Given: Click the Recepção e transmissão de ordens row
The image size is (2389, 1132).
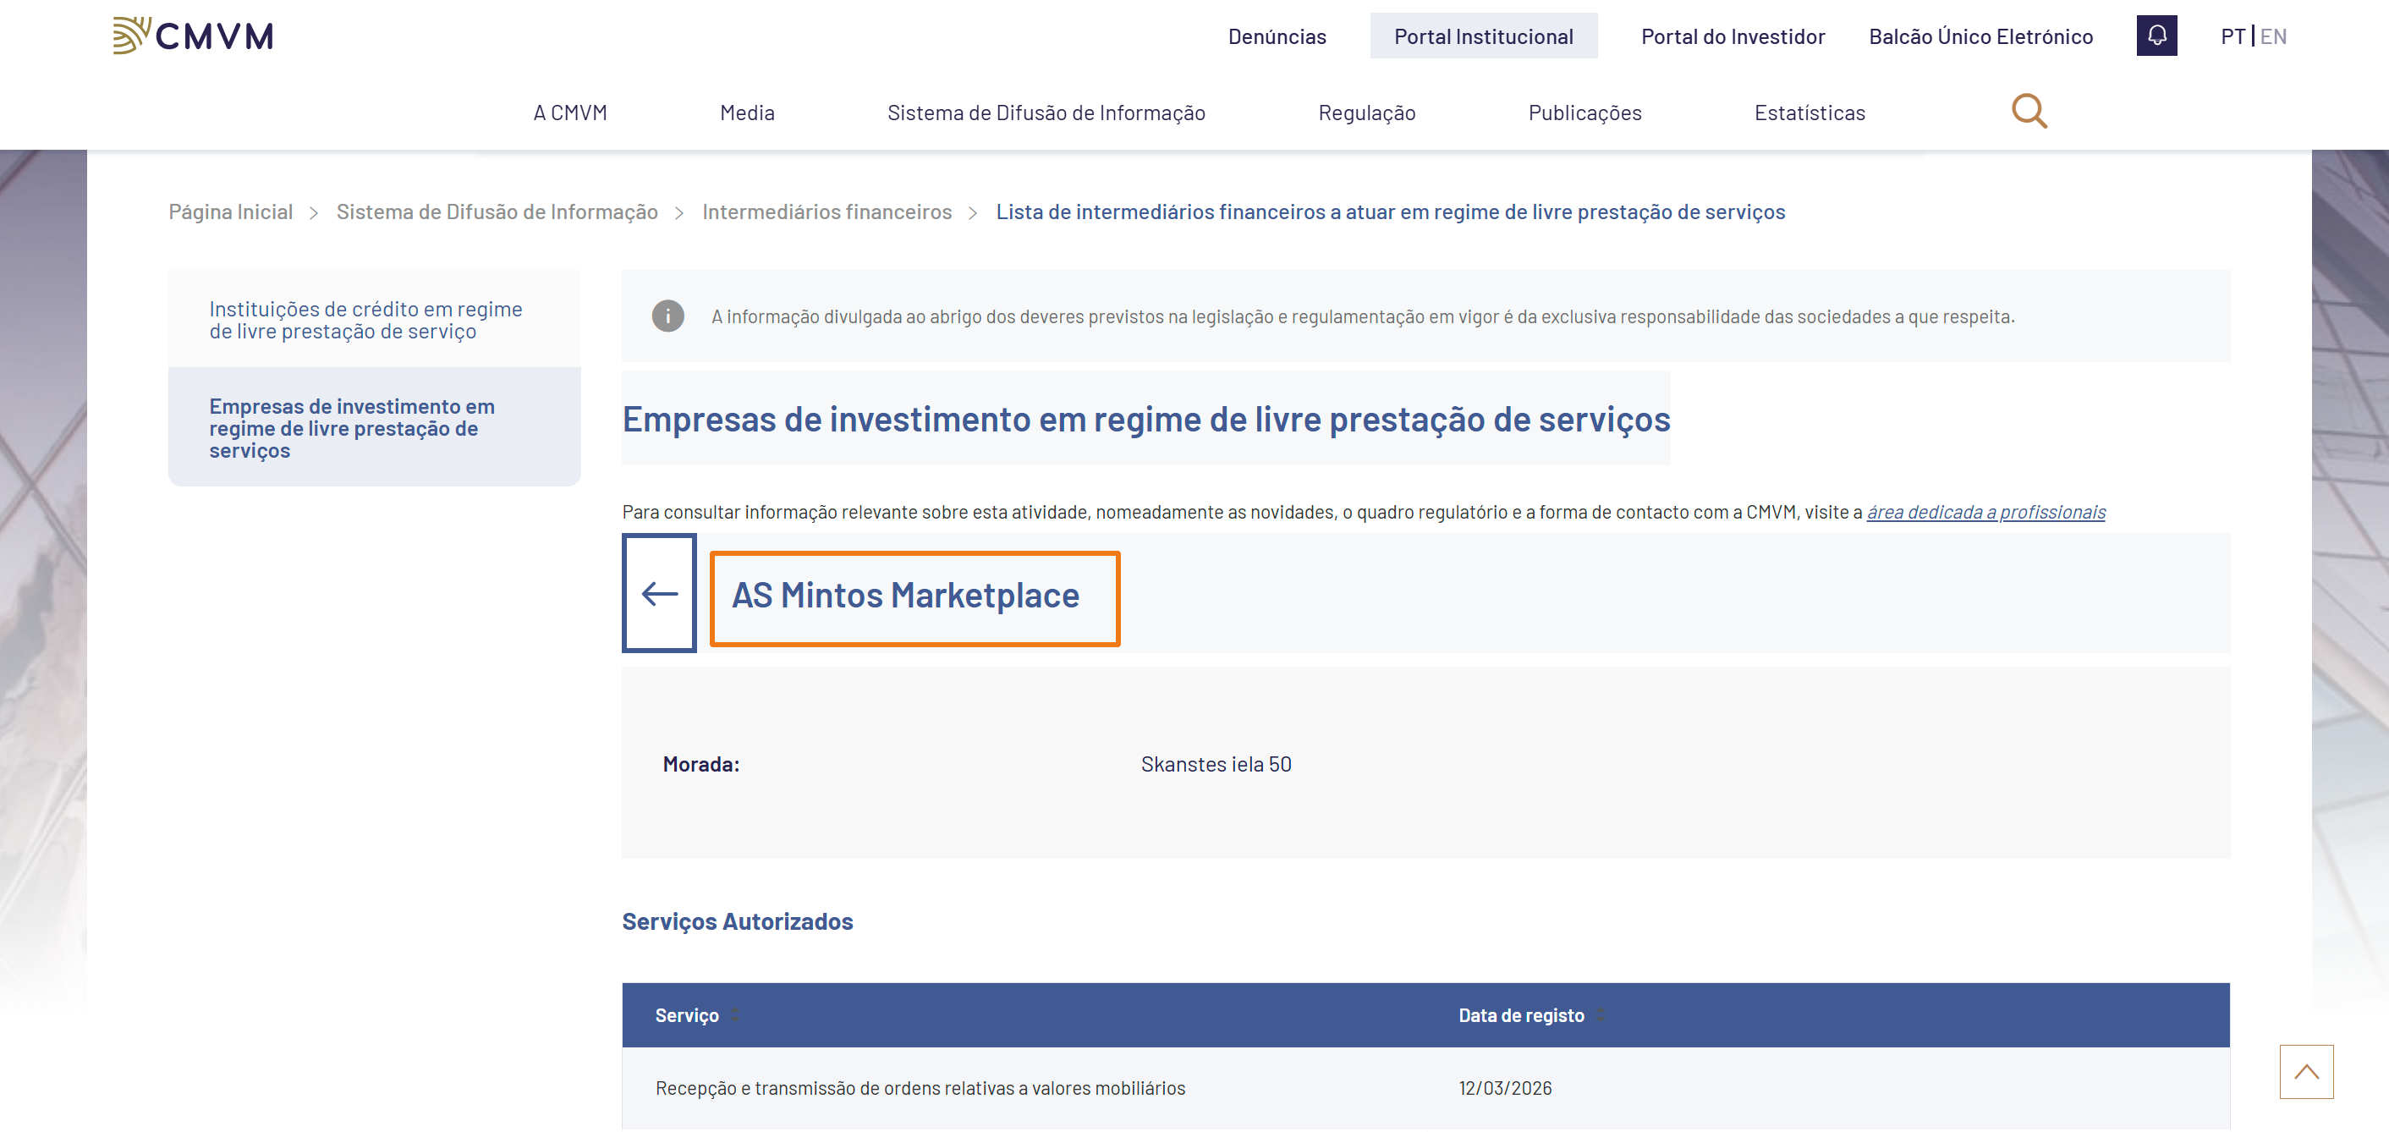Looking at the screenshot, I should pos(1425,1087).
